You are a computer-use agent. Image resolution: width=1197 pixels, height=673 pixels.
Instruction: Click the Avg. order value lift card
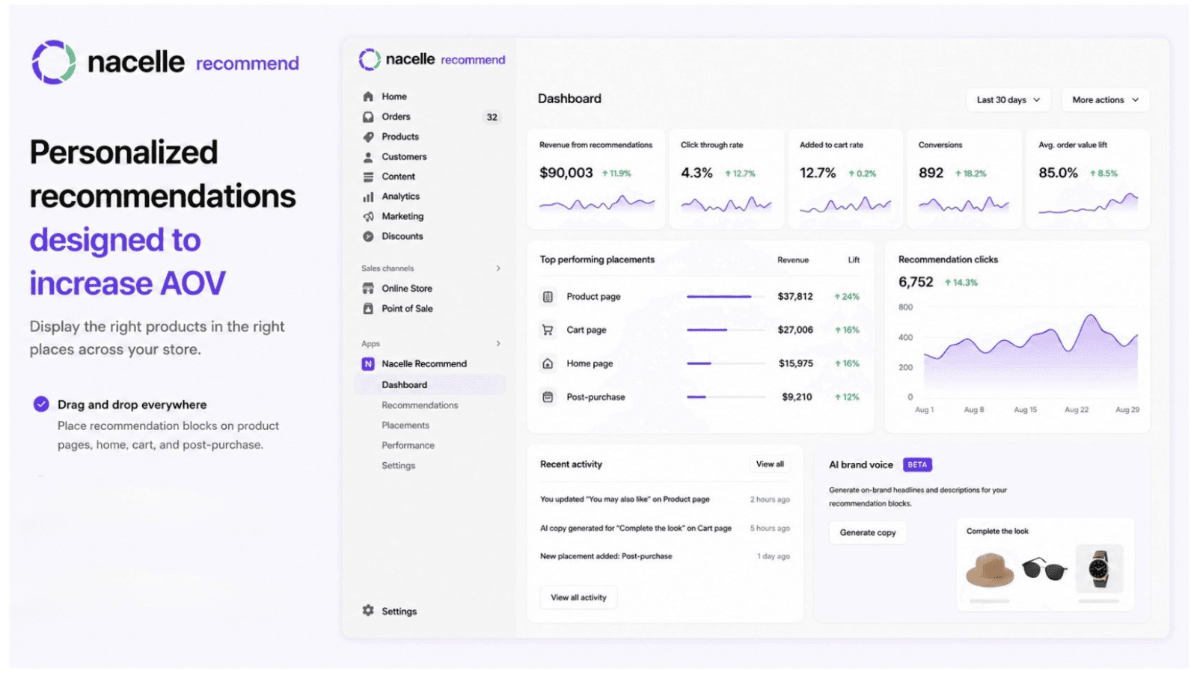click(1088, 179)
